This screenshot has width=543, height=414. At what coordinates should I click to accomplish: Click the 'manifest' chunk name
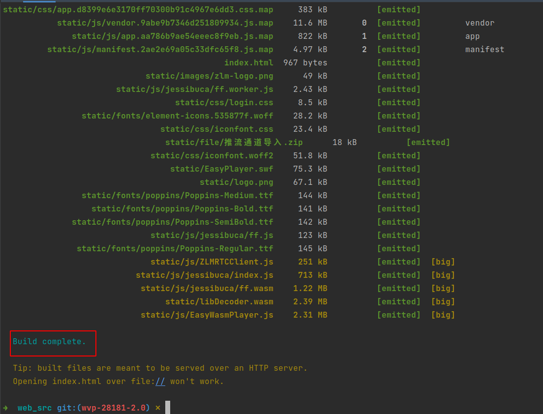484,50
